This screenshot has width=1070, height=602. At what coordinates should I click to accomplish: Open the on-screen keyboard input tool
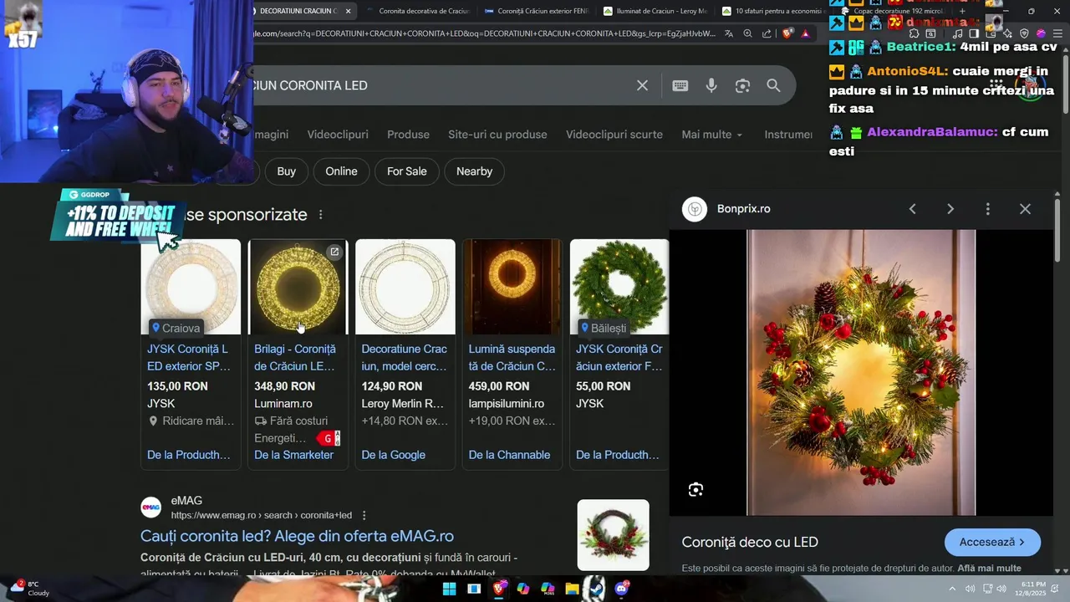tap(680, 85)
